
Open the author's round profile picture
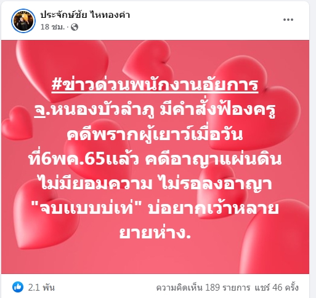click(23, 21)
